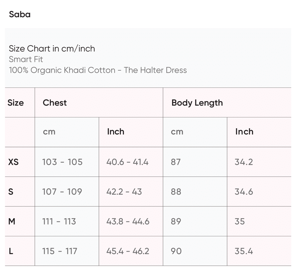
Task: Select the Chest Inch subheader
Action: pos(116,132)
